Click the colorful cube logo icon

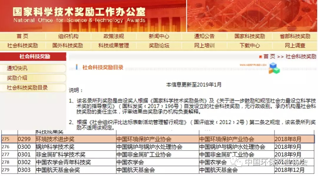pos(274,68)
